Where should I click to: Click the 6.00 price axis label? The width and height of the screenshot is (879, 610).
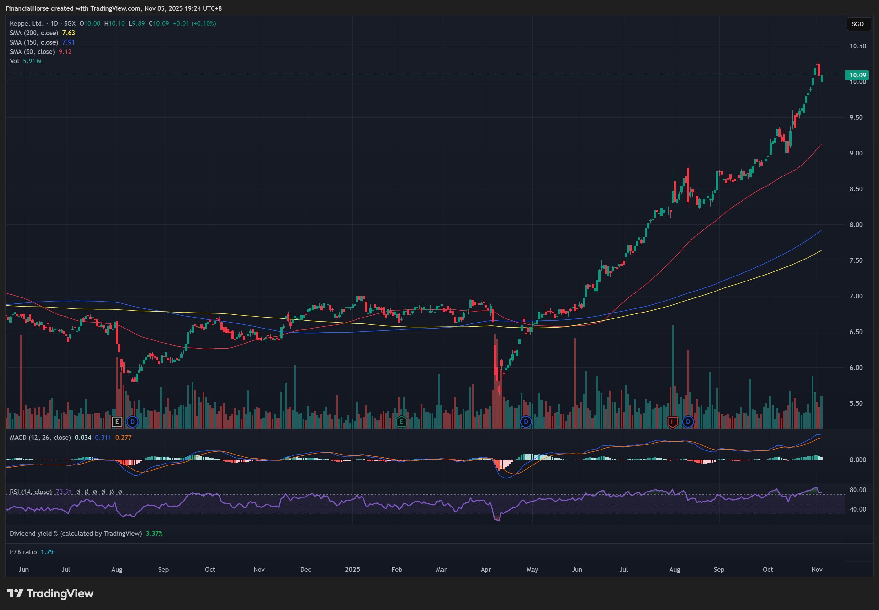(856, 367)
